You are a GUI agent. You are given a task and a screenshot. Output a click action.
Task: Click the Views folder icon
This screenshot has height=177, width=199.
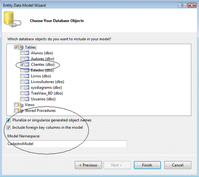[x=21, y=105]
